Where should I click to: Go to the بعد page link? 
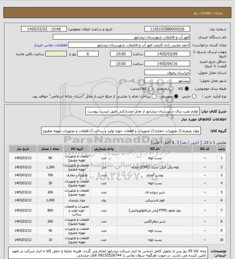(x=184, y=143)
